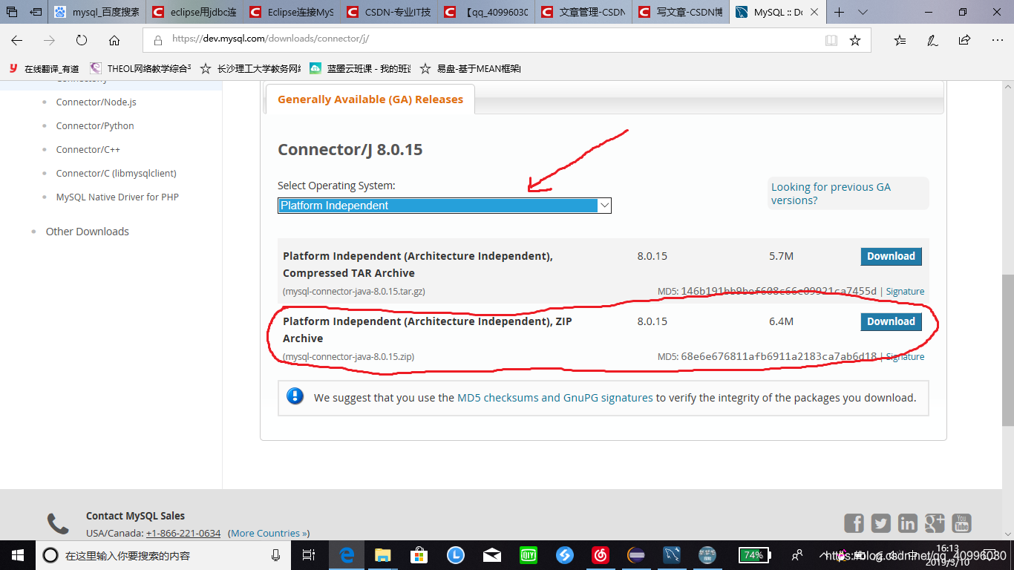Open File Explorer from the taskbar
Screen dimensions: 1014x570
[382, 555]
